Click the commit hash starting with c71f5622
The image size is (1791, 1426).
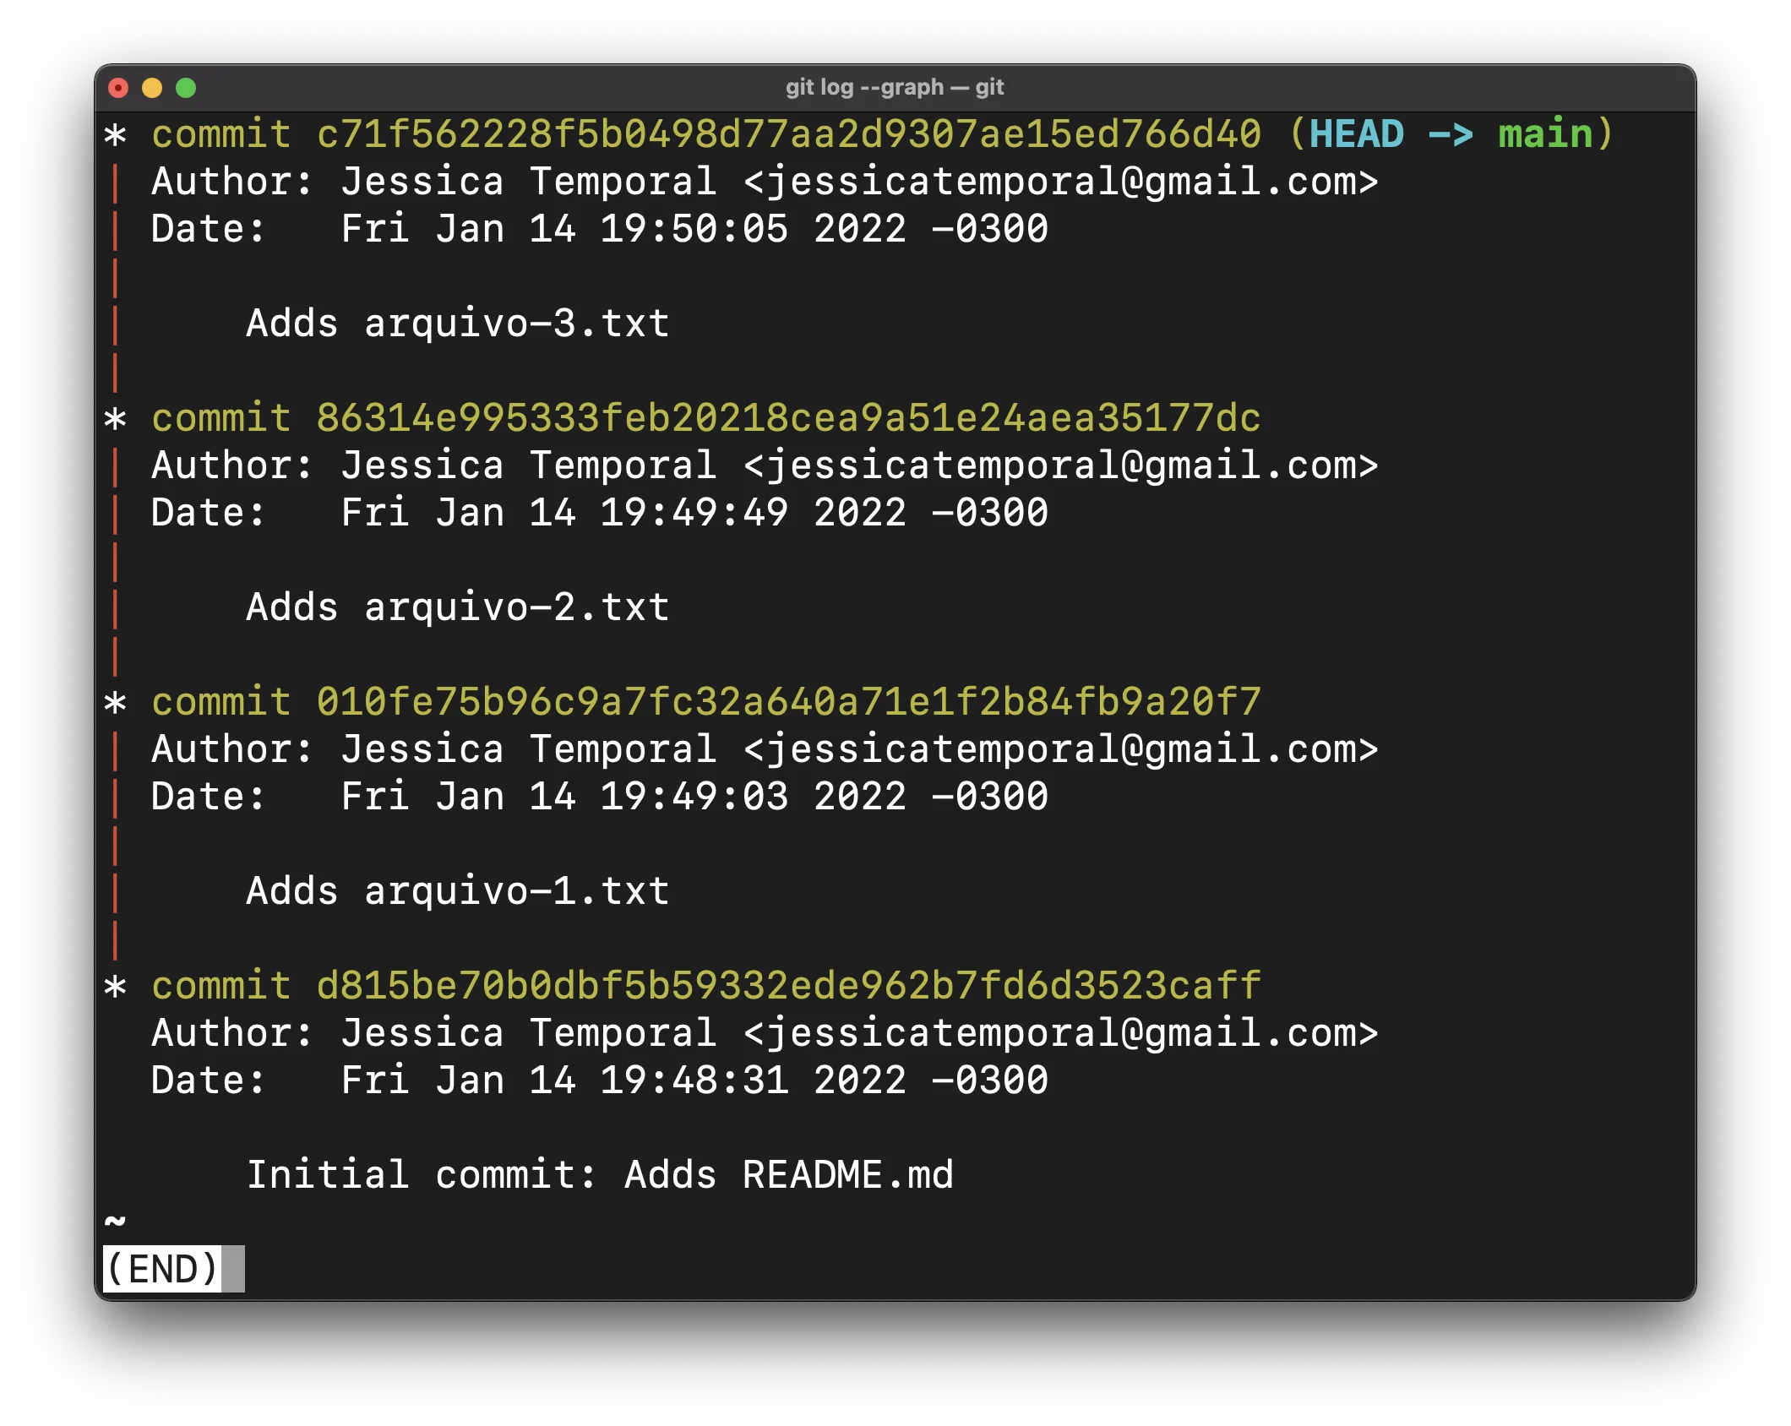click(788, 134)
